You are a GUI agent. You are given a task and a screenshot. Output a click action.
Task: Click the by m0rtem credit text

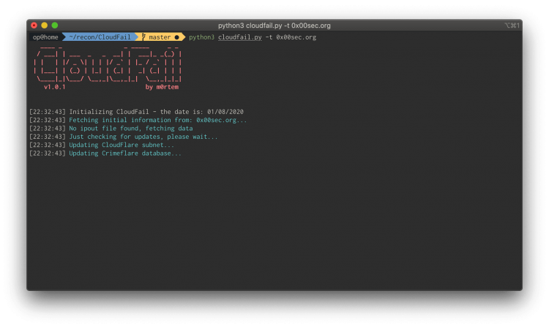tap(162, 87)
